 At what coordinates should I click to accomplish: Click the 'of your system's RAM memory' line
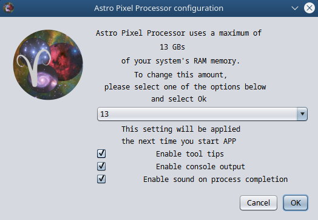pyautogui.click(x=180, y=61)
